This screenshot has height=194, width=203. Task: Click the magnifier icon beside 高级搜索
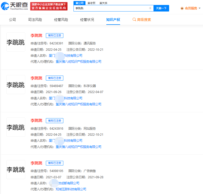pyautogui.click(x=134, y=19)
